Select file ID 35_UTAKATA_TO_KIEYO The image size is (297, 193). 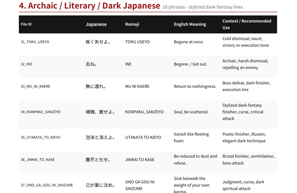pos(41,137)
